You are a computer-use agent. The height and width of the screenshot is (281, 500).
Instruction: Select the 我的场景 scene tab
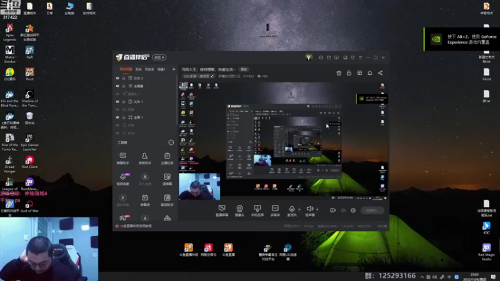[126, 69]
